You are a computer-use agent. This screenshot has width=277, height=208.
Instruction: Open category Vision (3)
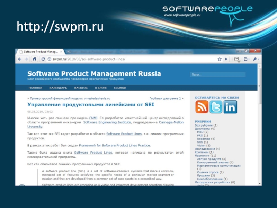[204, 145]
